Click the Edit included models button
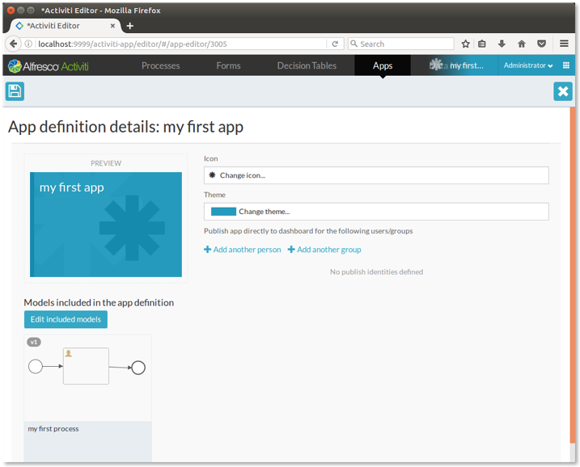 pos(66,319)
